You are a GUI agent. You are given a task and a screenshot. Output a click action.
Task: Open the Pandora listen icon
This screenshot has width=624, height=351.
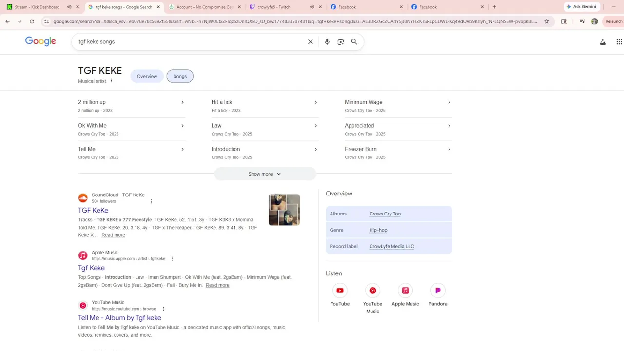[438, 291]
